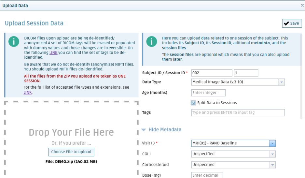
Task: Open the accepted file types LINK
Action: [28, 92]
